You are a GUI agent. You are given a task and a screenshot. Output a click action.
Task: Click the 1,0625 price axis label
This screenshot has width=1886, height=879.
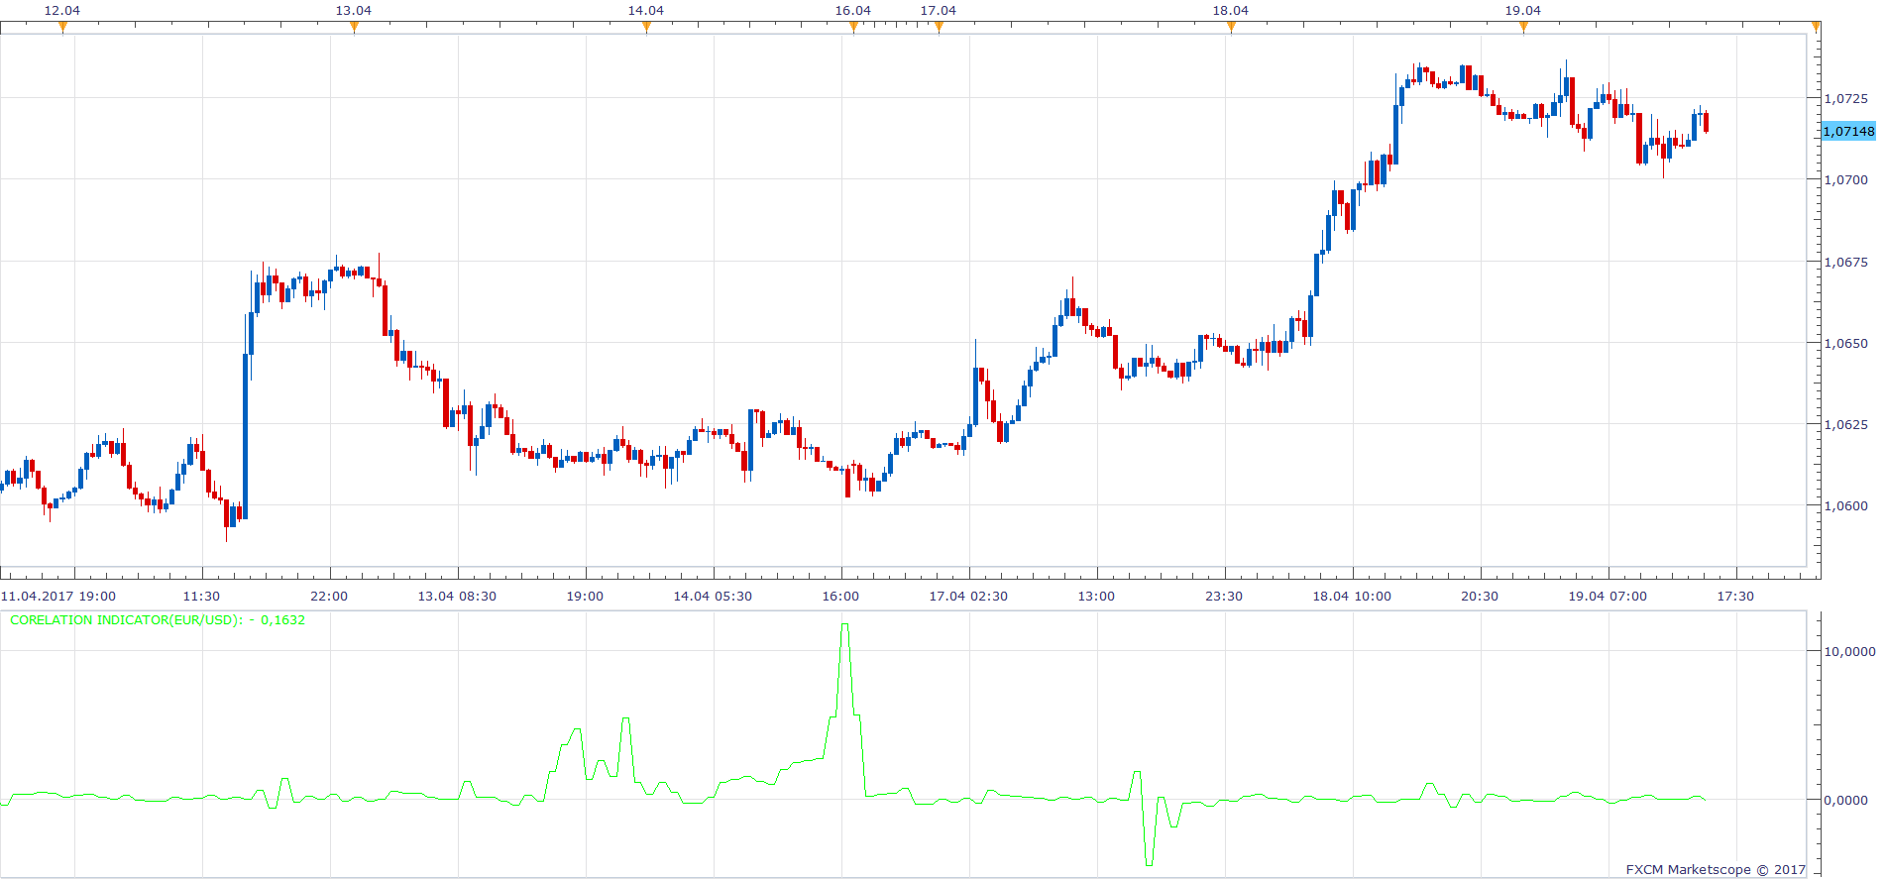[x=1846, y=424]
